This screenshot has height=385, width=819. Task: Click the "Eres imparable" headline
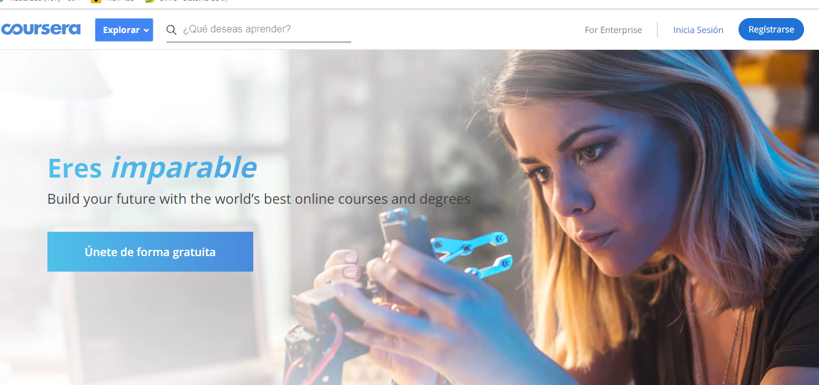(152, 168)
